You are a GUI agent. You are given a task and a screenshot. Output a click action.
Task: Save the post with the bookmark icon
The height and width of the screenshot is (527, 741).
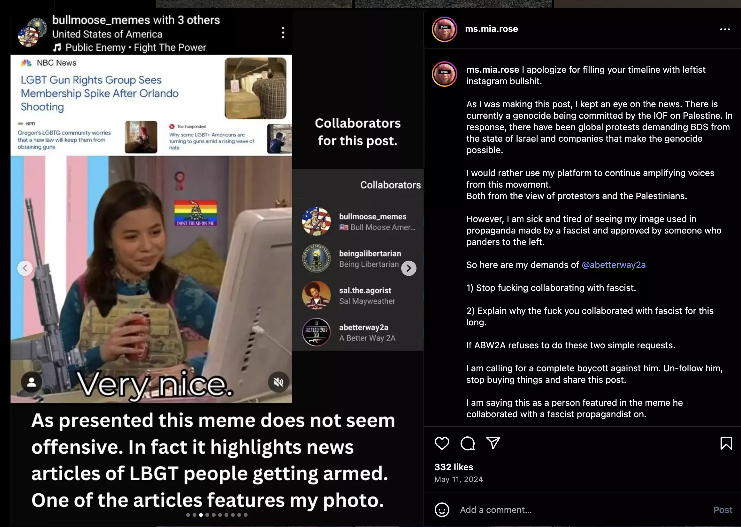(726, 443)
